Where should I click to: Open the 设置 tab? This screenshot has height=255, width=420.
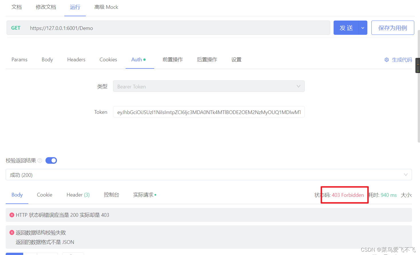236,60
